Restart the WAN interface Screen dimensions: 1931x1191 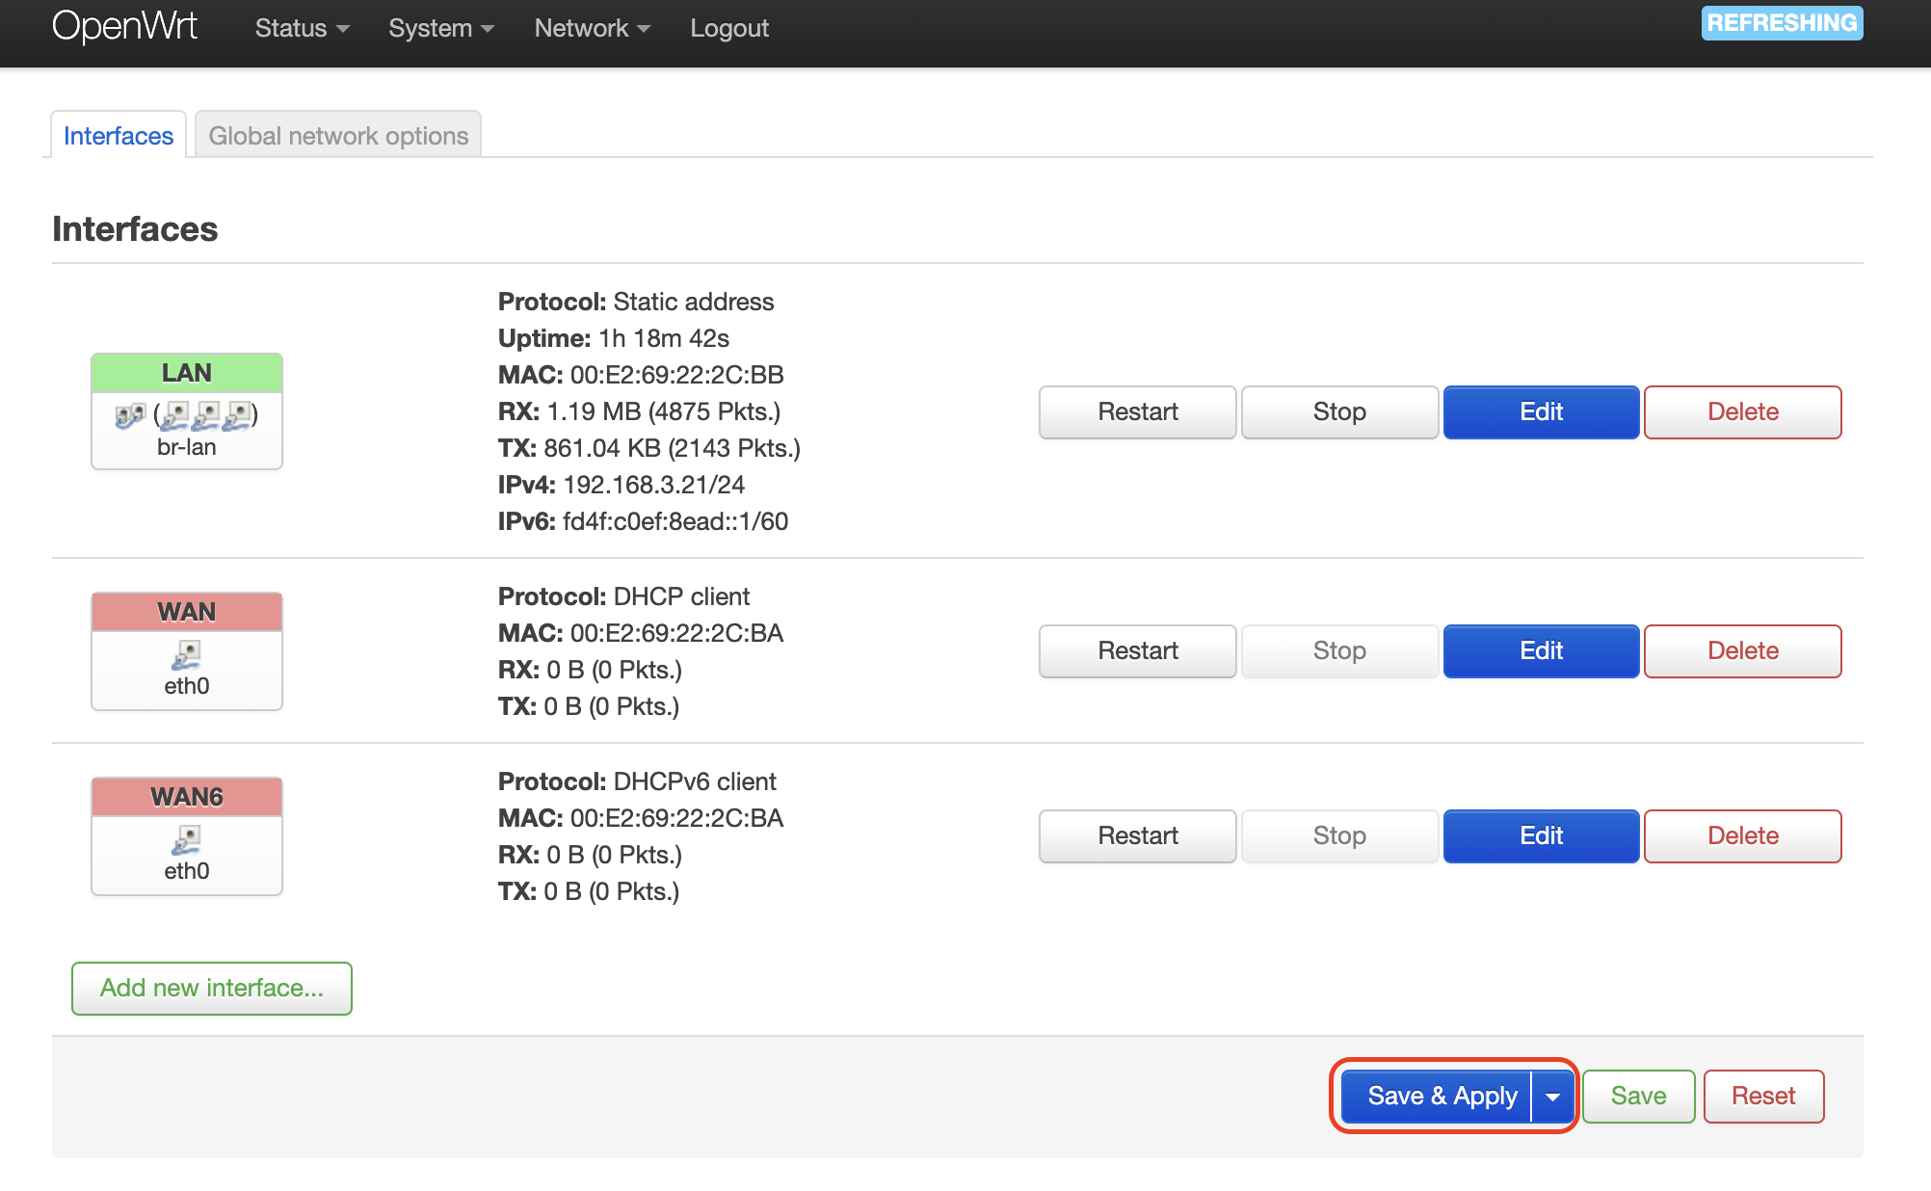pyautogui.click(x=1137, y=651)
